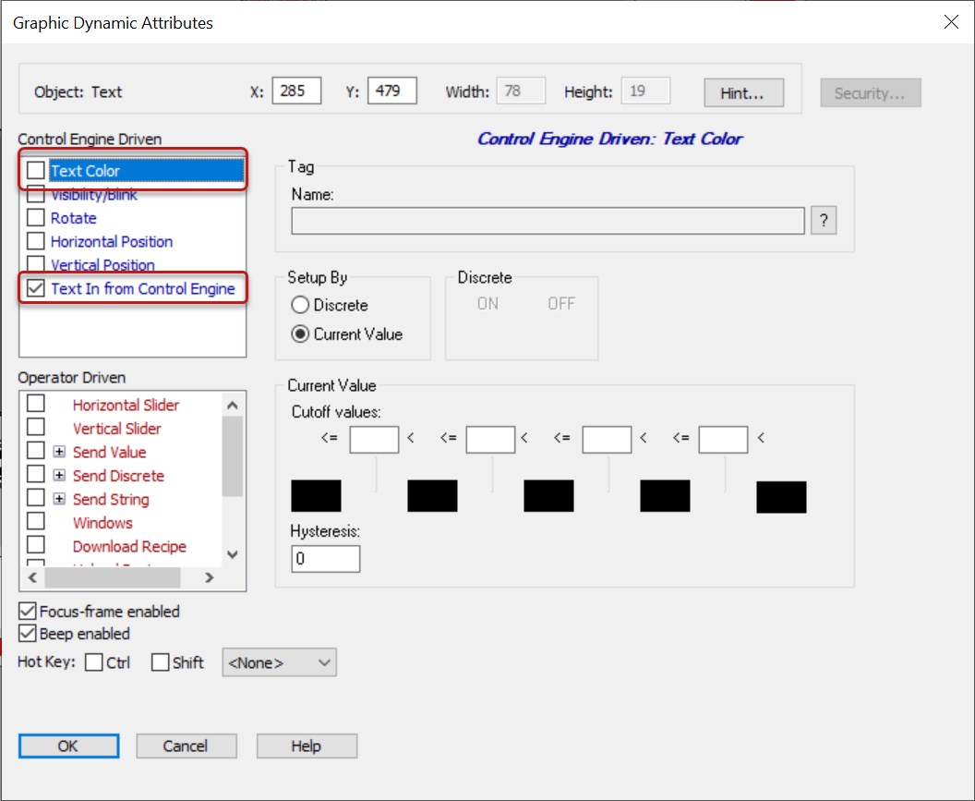Expand the Send Value tree item
This screenshot has height=801, width=975.
pyautogui.click(x=59, y=452)
